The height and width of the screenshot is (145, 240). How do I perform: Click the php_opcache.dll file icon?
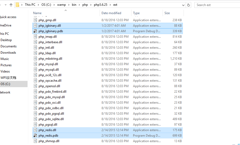(35, 81)
